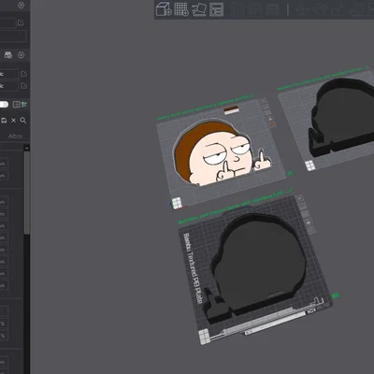Click the brown-white color strip on plate 1

pos(231,110)
